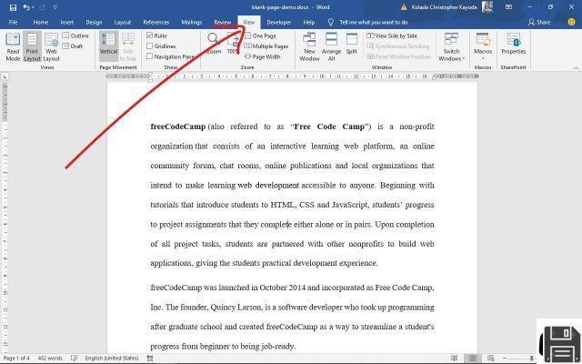Click the Page 1 of 4 status indicator

tap(16, 359)
